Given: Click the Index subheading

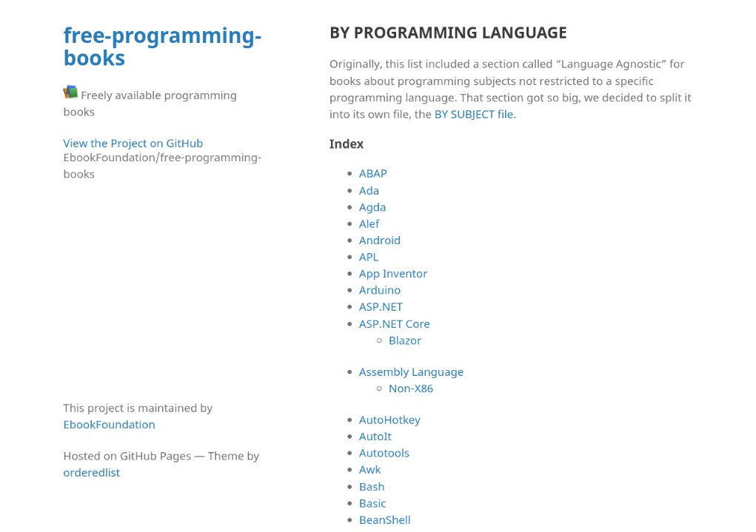Looking at the screenshot, I should tap(347, 144).
